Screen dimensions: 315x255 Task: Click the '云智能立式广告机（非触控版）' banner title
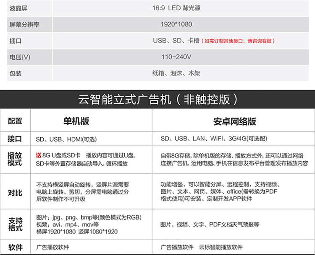click(x=158, y=99)
